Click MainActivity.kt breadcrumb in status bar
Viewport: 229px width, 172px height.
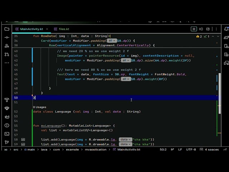(x=127, y=149)
